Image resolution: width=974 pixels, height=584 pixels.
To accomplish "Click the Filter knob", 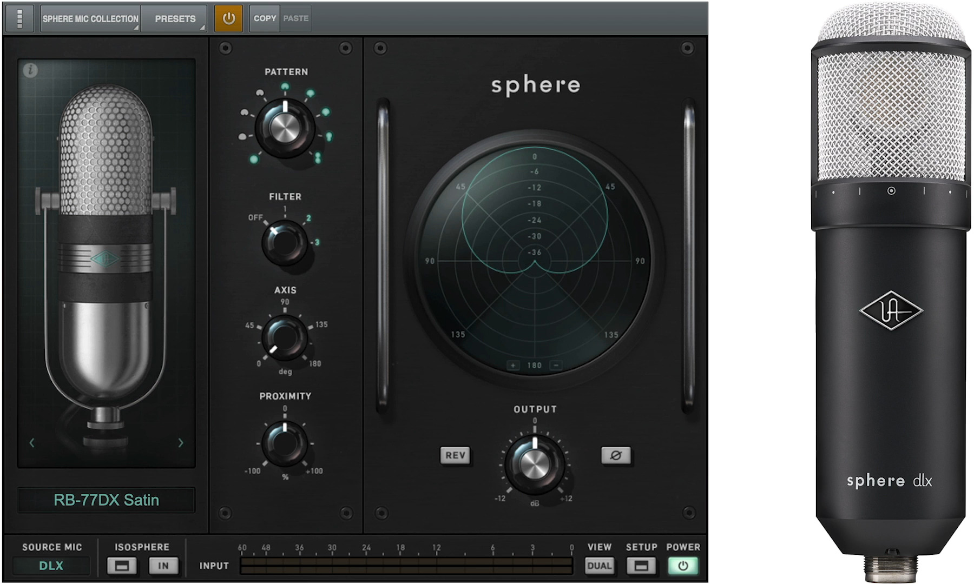I will pos(284,242).
